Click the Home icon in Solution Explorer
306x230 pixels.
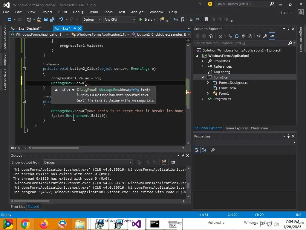coord(210,36)
